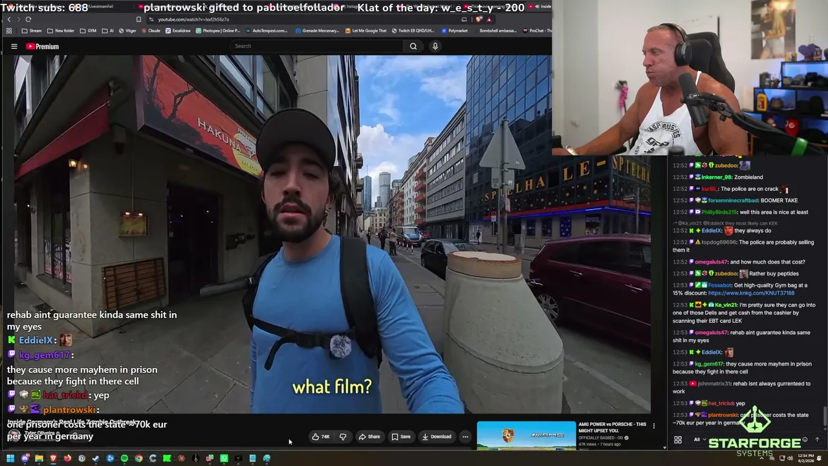The width and height of the screenshot is (828, 466).
Task: Open the Vtiger bookmark
Action: pyautogui.click(x=127, y=30)
